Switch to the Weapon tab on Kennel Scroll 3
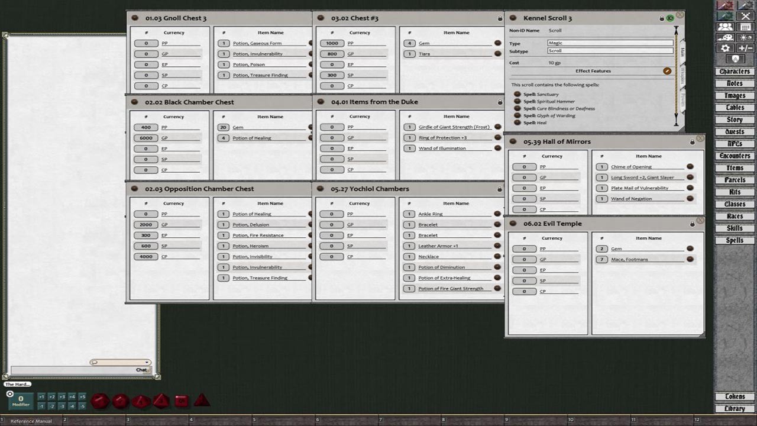The image size is (757, 426). [682, 75]
